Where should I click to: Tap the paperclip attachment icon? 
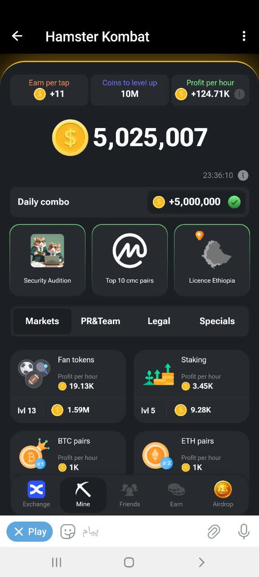pos(214,532)
